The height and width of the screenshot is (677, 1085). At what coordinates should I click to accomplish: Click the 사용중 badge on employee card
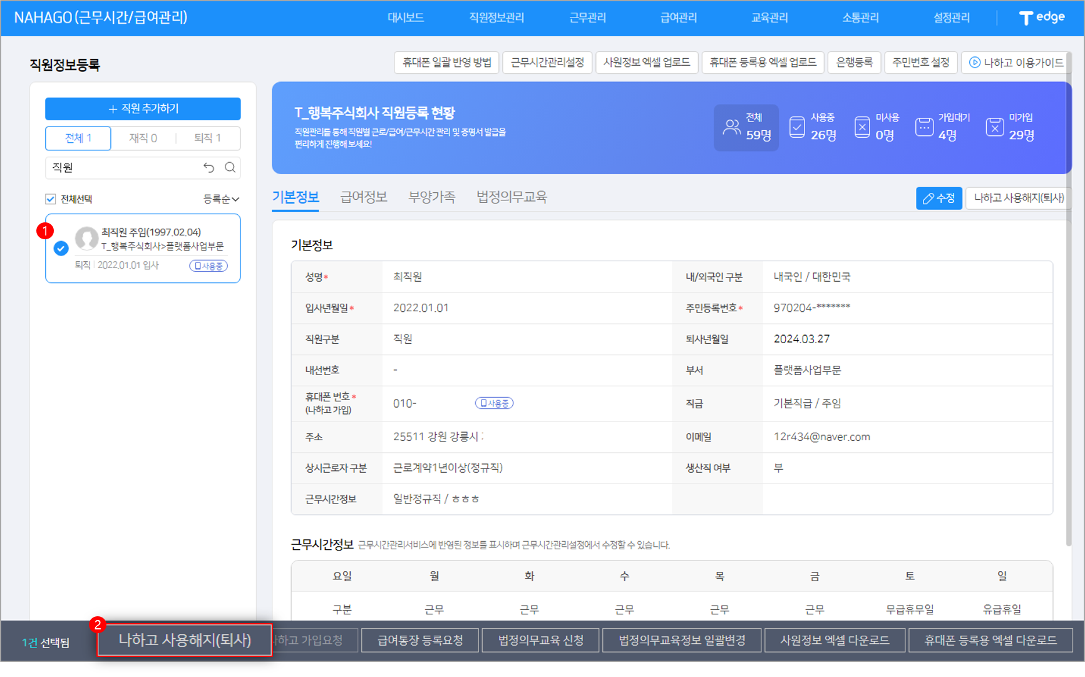tap(208, 266)
